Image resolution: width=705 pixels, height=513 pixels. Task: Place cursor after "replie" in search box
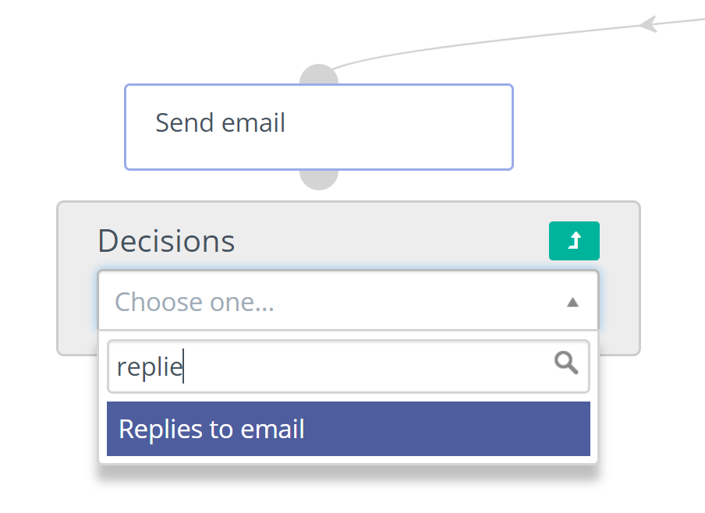[x=183, y=366]
